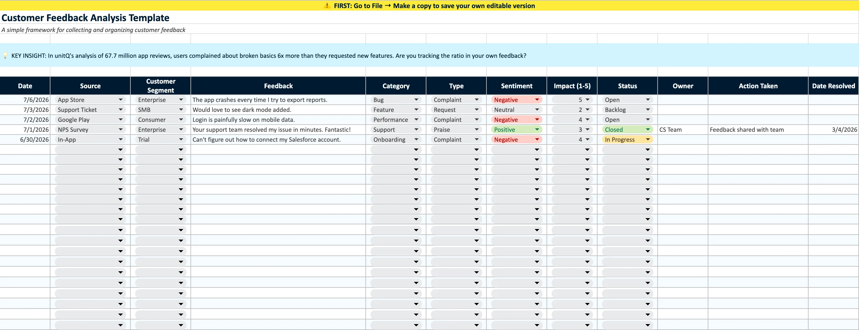
Task: Select the dark mode feedback cell
Action: 278,110
